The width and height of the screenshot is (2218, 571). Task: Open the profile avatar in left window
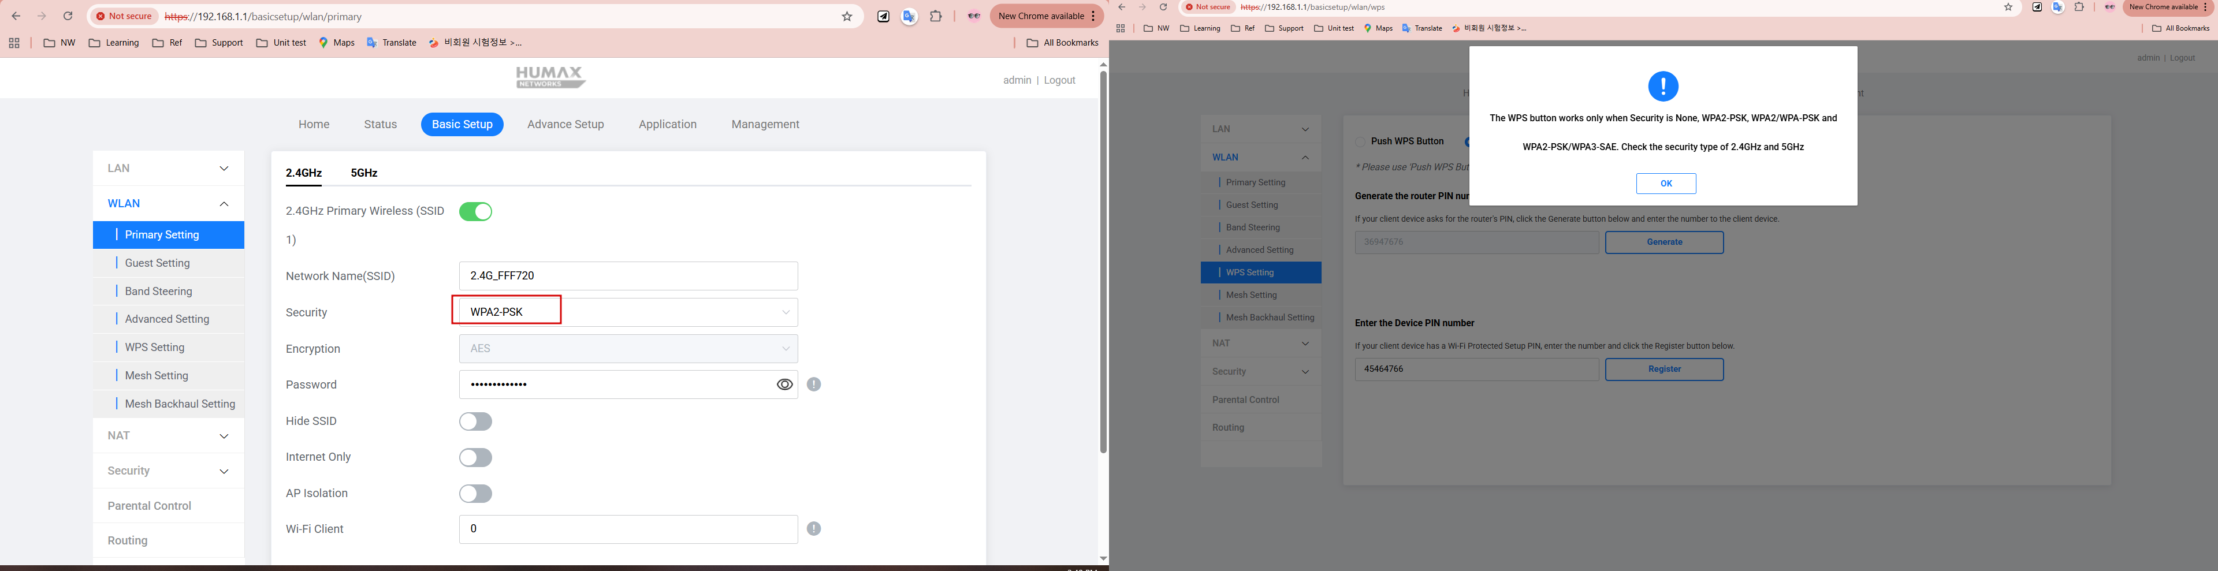[974, 16]
